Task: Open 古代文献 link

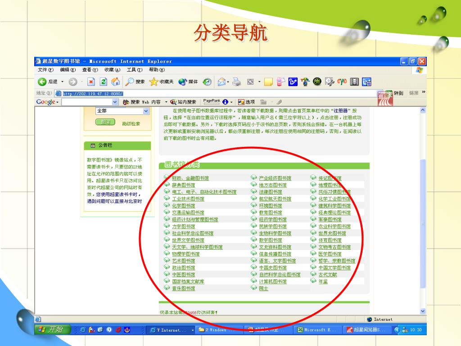Action: 328,274
